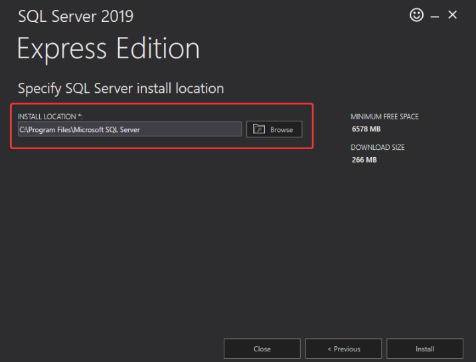Start installation with the Install button
This screenshot has width=476, height=362.
pyautogui.click(x=425, y=349)
